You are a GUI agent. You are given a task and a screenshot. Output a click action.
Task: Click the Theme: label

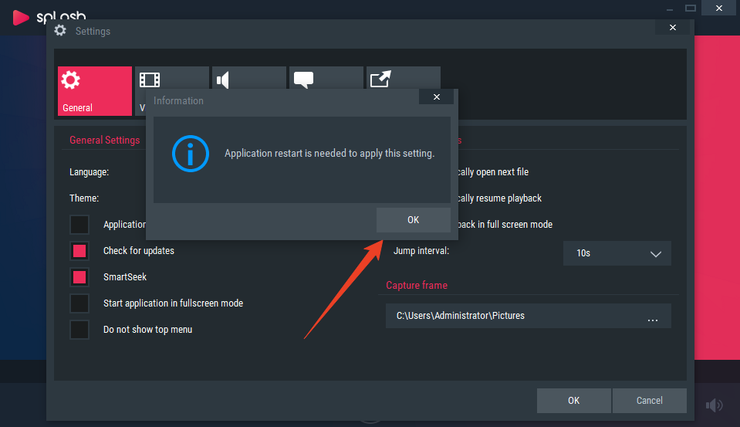pos(84,198)
